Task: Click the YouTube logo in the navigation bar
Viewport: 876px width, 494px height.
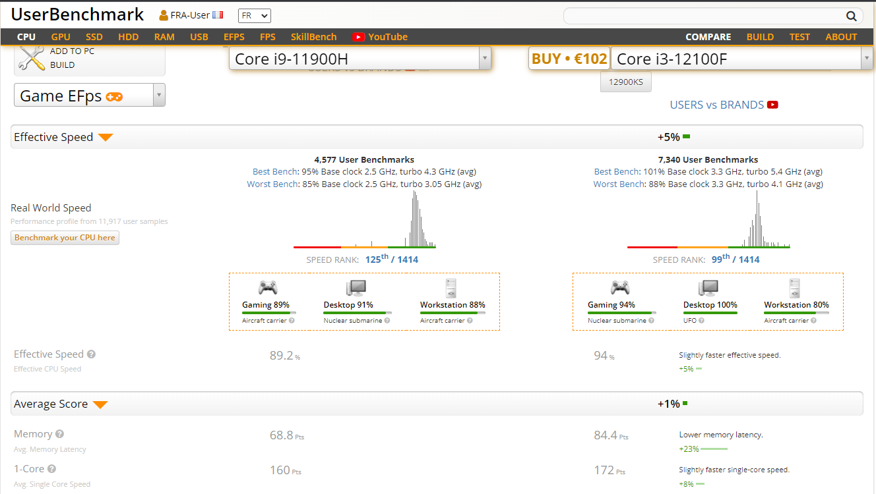Action: click(x=359, y=37)
